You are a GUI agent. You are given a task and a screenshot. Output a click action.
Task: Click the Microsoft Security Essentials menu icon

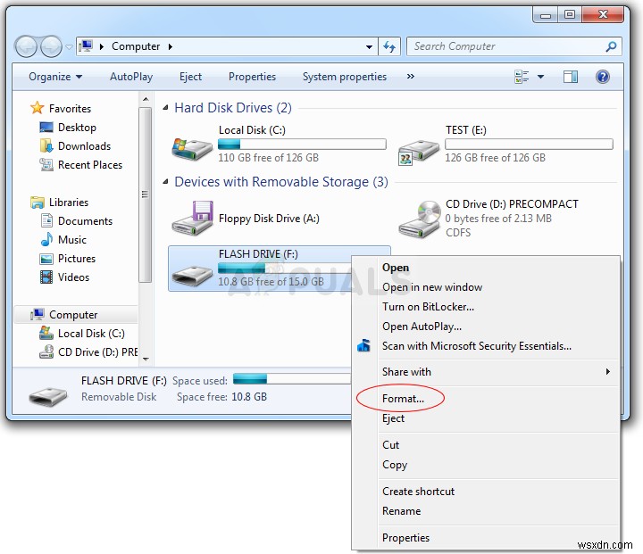click(x=363, y=346)
